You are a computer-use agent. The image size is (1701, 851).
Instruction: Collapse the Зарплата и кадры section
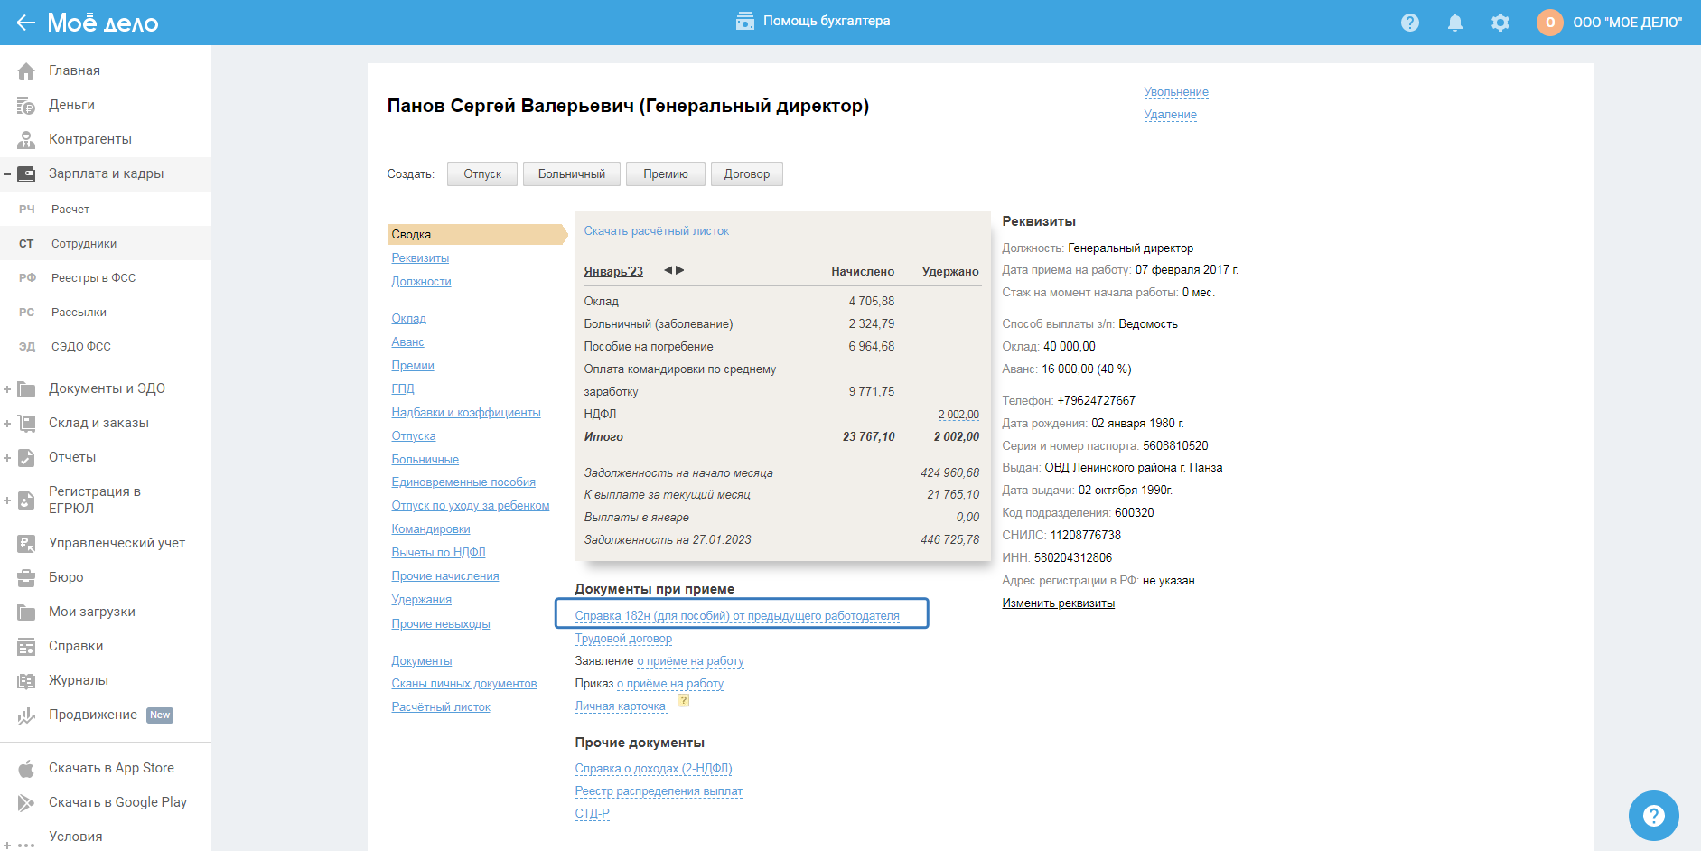tap(7, 174)
